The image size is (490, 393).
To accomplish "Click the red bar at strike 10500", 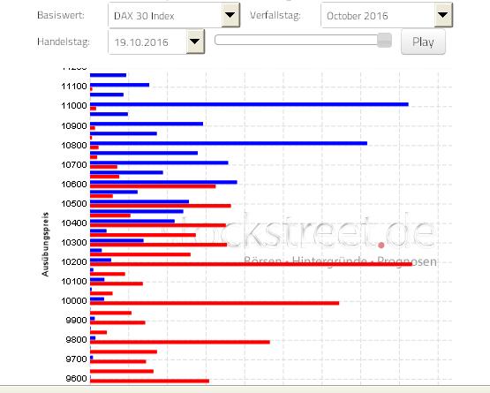I will click(x=161, y=206).
